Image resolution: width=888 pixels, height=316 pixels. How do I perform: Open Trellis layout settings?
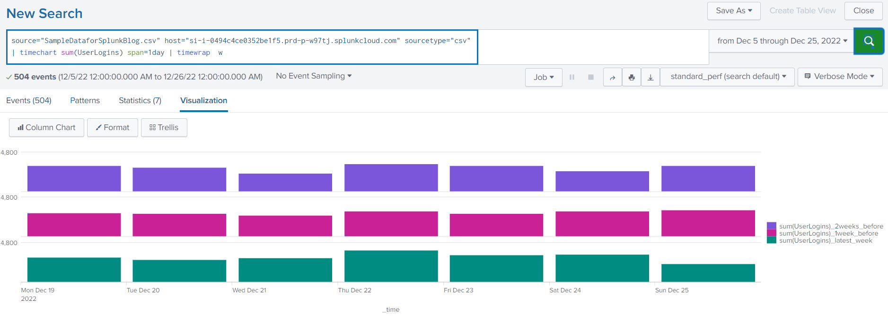(x=164, y=128)
